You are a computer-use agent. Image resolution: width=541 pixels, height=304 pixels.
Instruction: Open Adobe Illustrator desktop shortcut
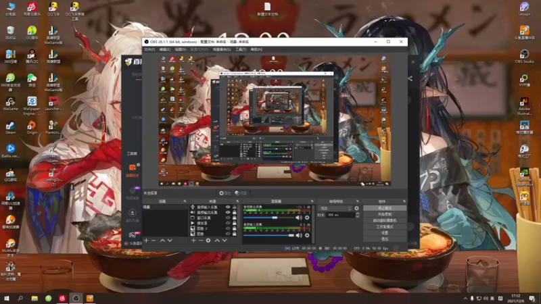click(524, 106)
